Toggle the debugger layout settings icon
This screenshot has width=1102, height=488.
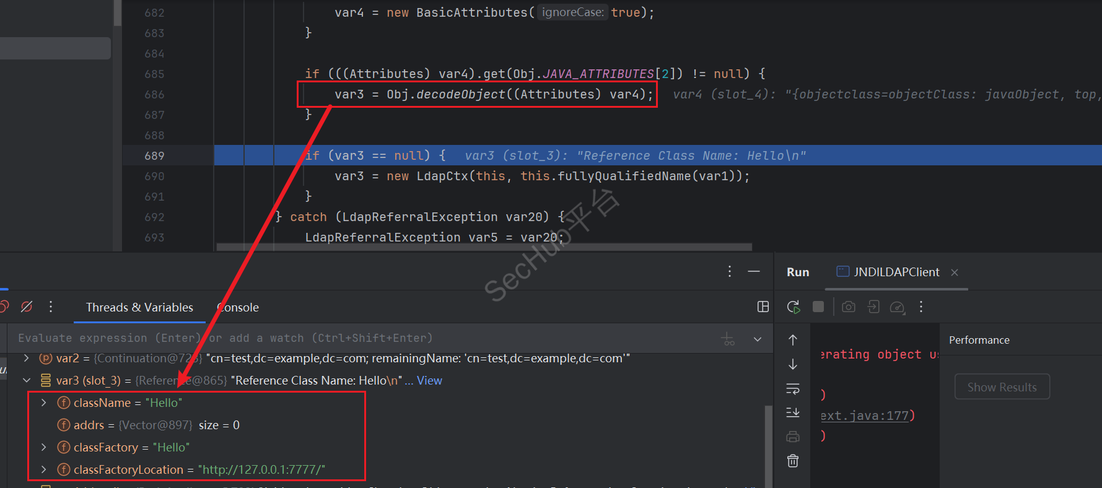(763, 307)
